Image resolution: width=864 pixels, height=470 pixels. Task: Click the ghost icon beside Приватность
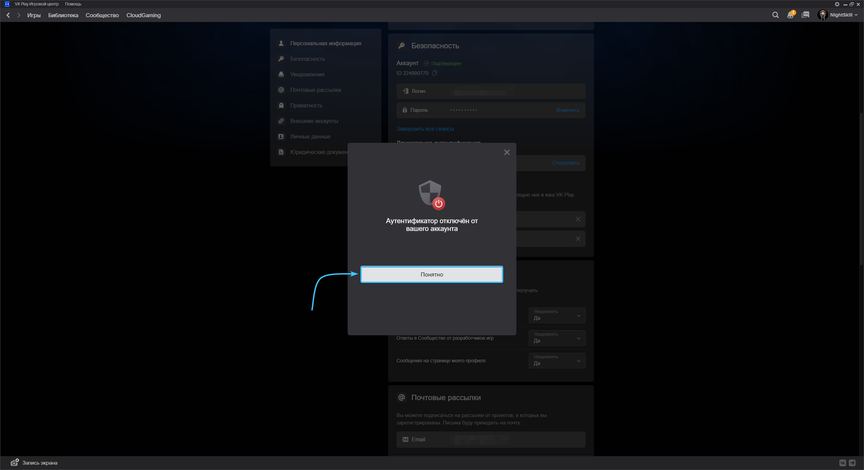tap(281, 105)
